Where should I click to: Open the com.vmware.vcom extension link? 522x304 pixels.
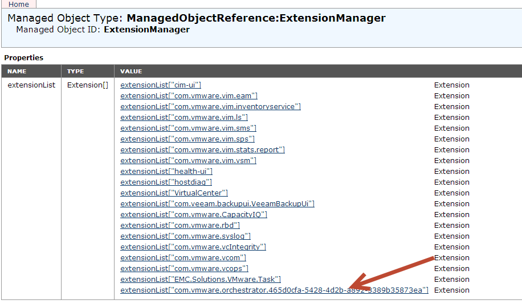(183, 257)
